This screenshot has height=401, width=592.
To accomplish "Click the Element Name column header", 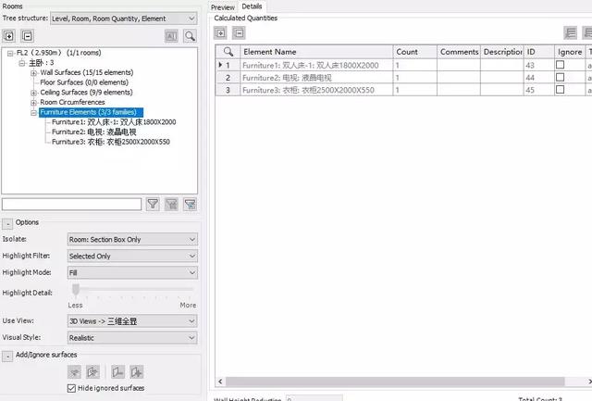I will [x=314, y=52].
